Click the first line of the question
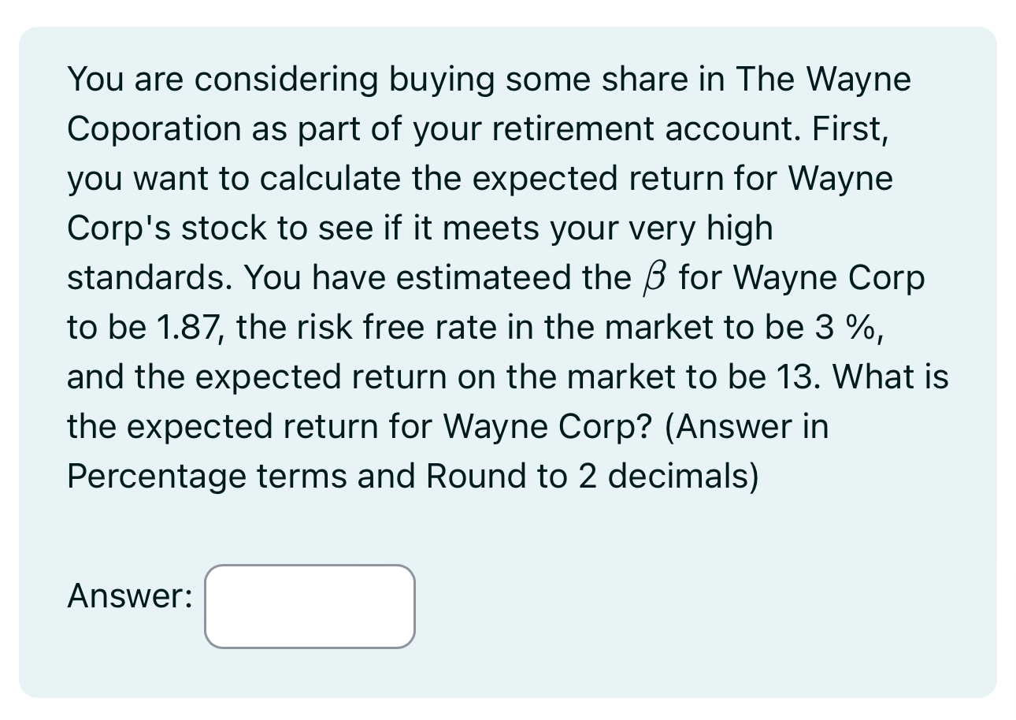 (x=488, y=78)
